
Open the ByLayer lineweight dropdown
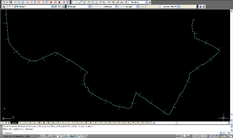pyautogui.click(x=137, y=7)
